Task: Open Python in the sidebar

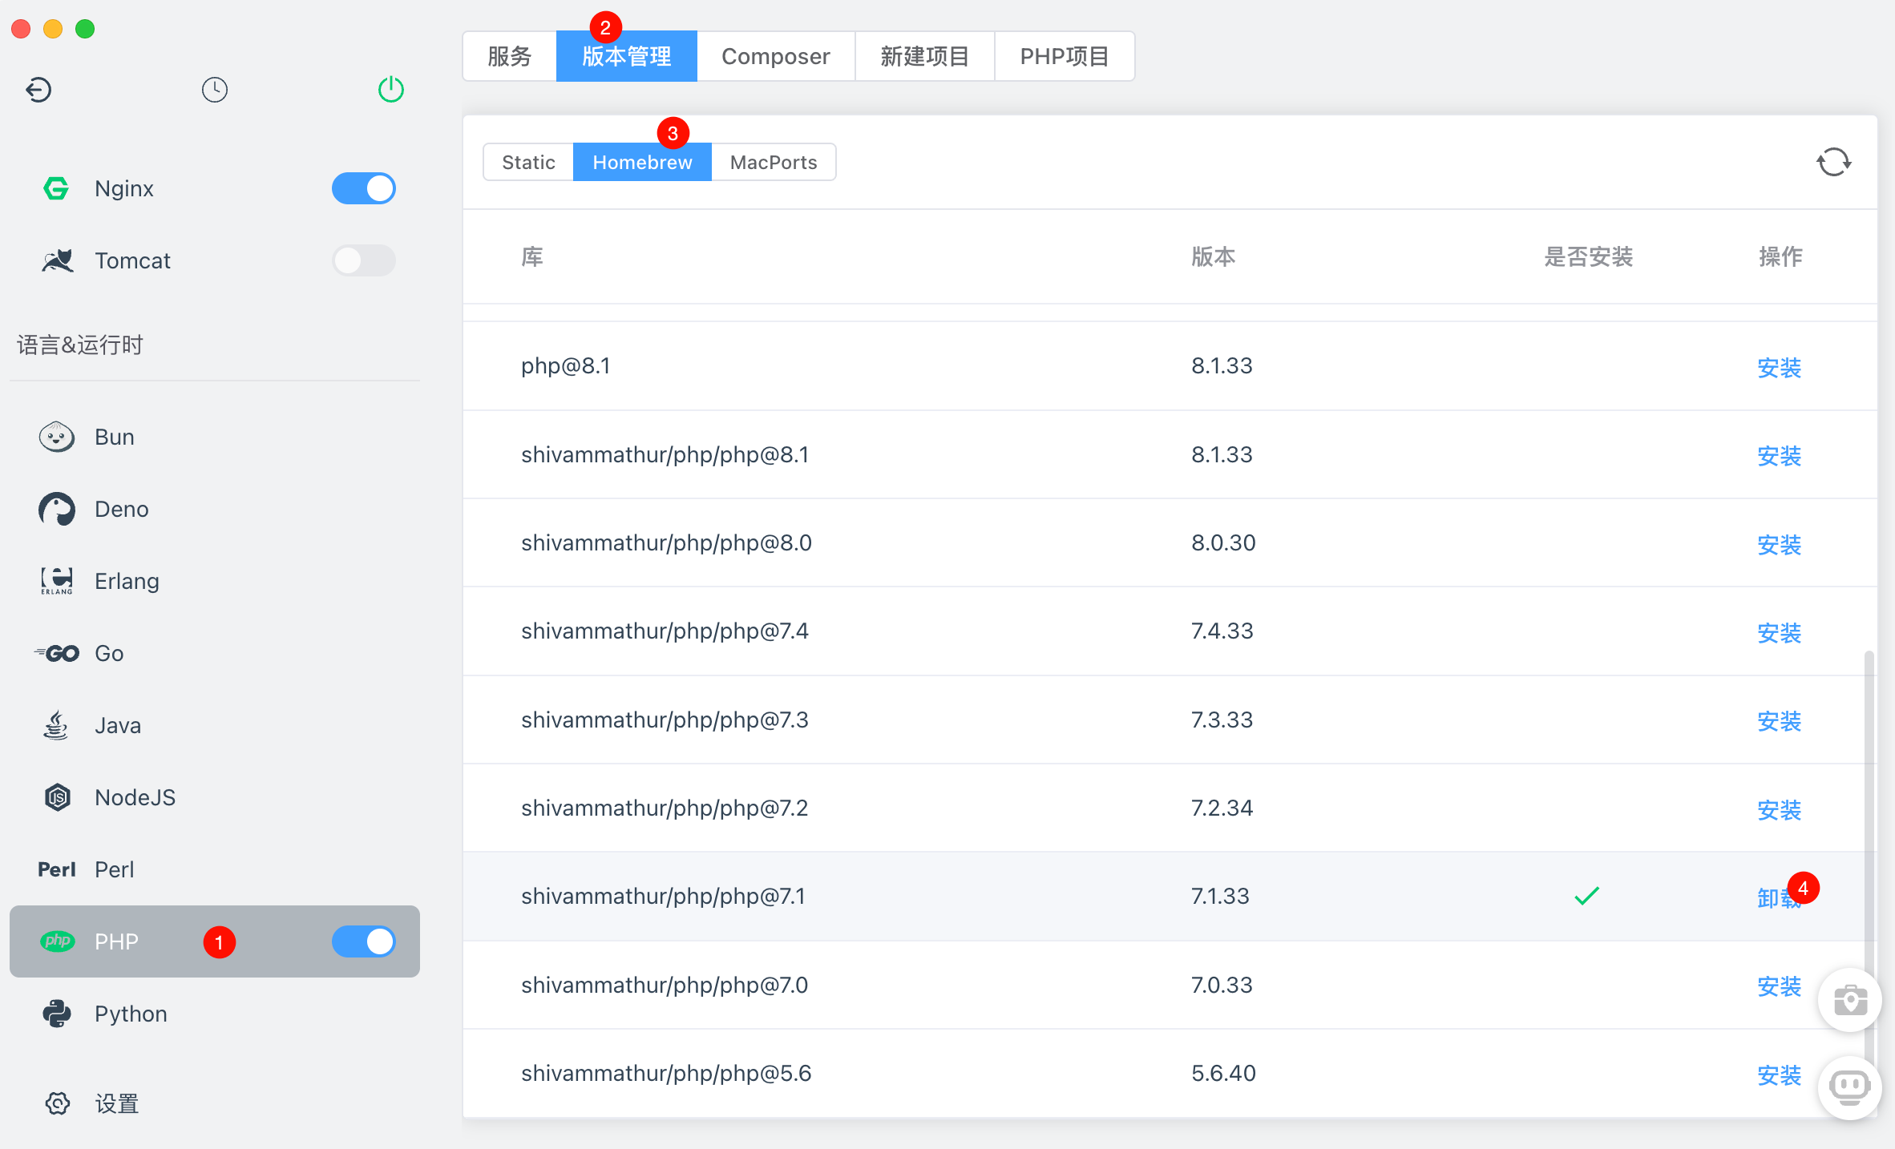Action: tap(215, 1014)
